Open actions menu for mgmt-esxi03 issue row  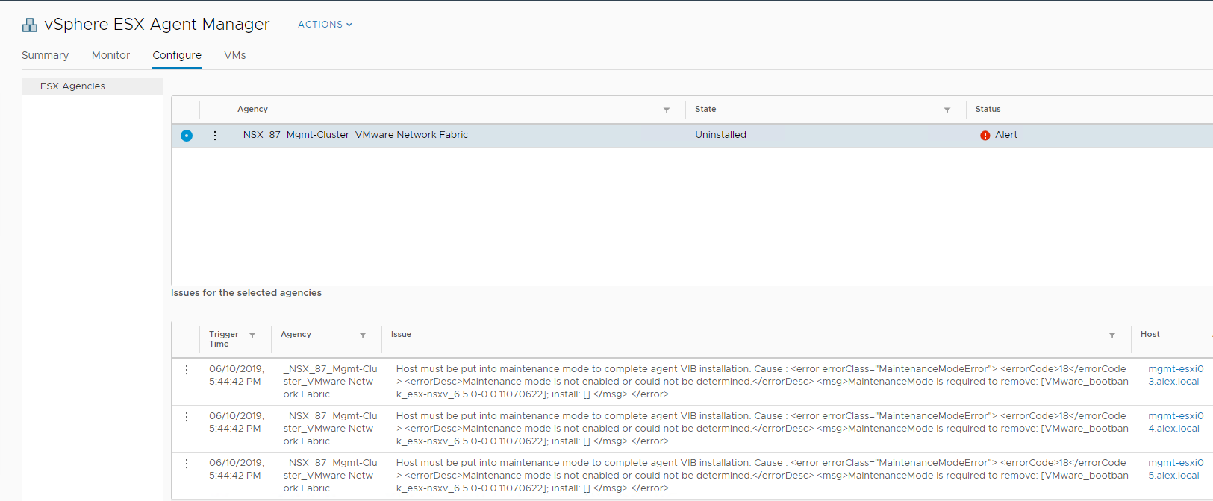(x=187, y=370)
